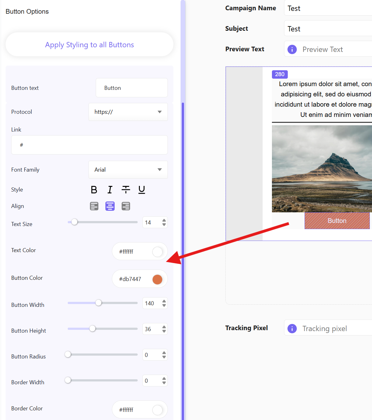
Task: Click the Preview Text input field
Action: [x=328, y=49]
